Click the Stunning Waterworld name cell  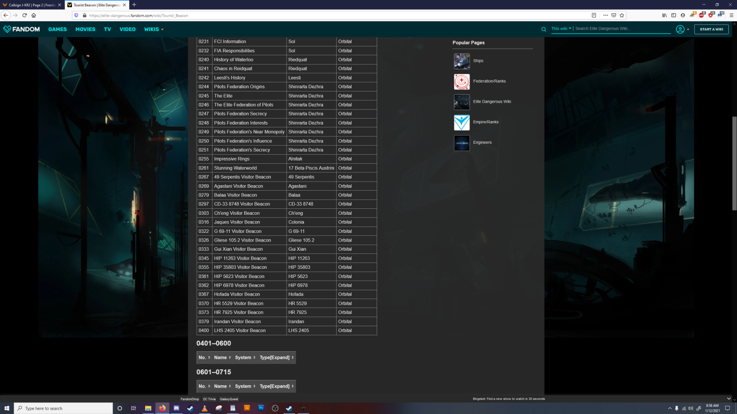[x=249, y=168]
